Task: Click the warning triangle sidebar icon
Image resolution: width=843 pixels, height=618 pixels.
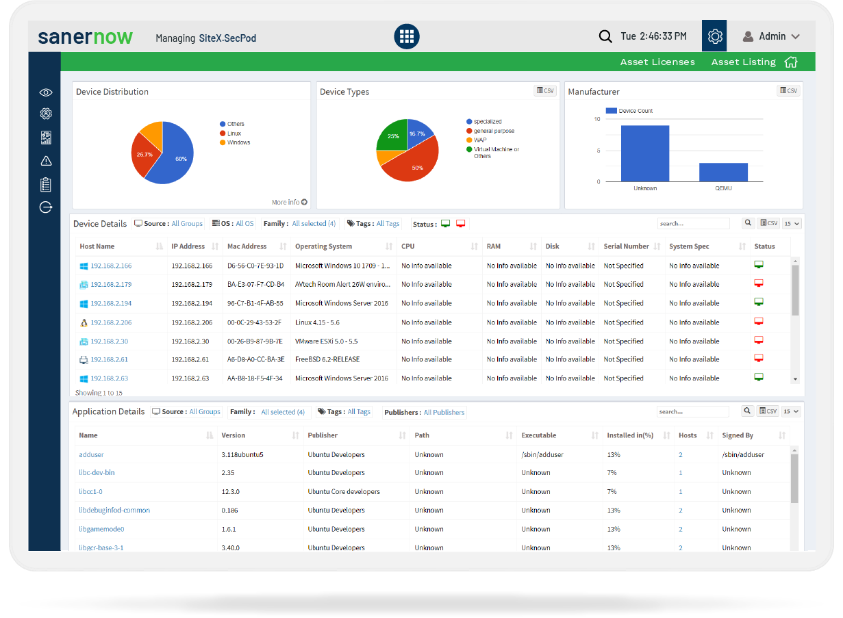Action: [x=46, y=161]
